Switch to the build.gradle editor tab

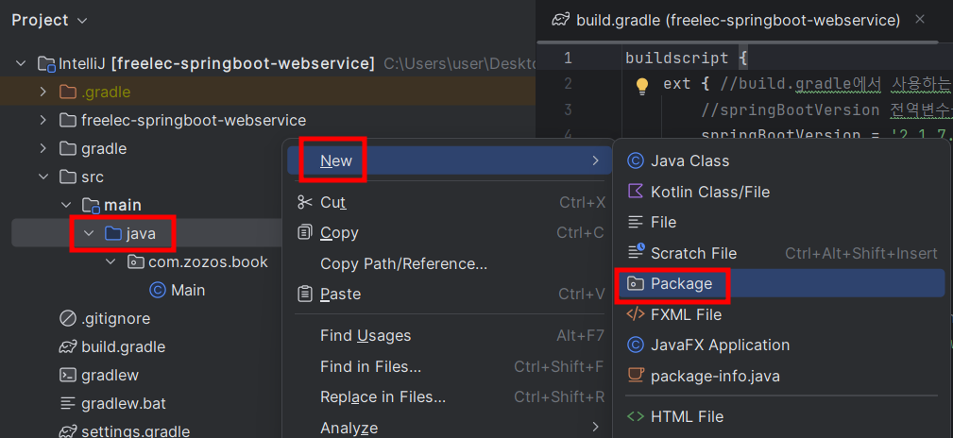pos(738,20)
